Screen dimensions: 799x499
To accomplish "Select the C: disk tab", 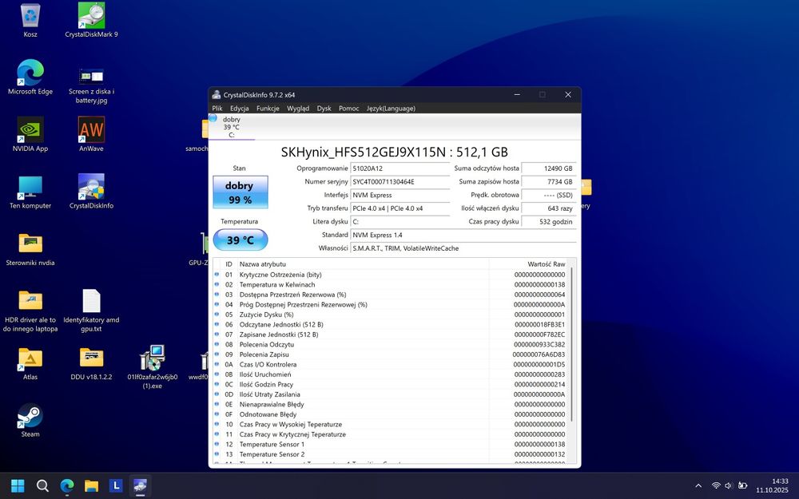I will 232,127.
